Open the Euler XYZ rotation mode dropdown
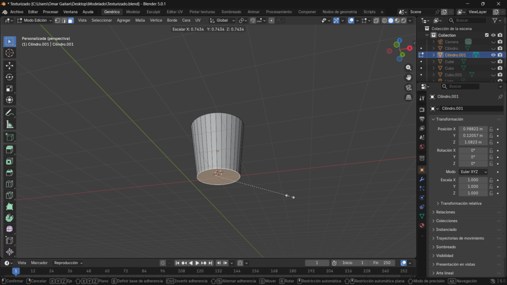Viewport: 507px width, 285px height. [473, 172]
